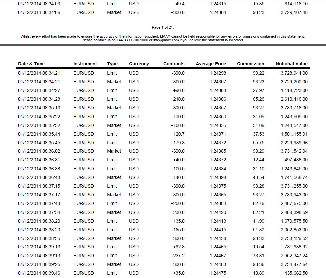
Task: Select average price 1.24355
Action: (x=218, y=126)
